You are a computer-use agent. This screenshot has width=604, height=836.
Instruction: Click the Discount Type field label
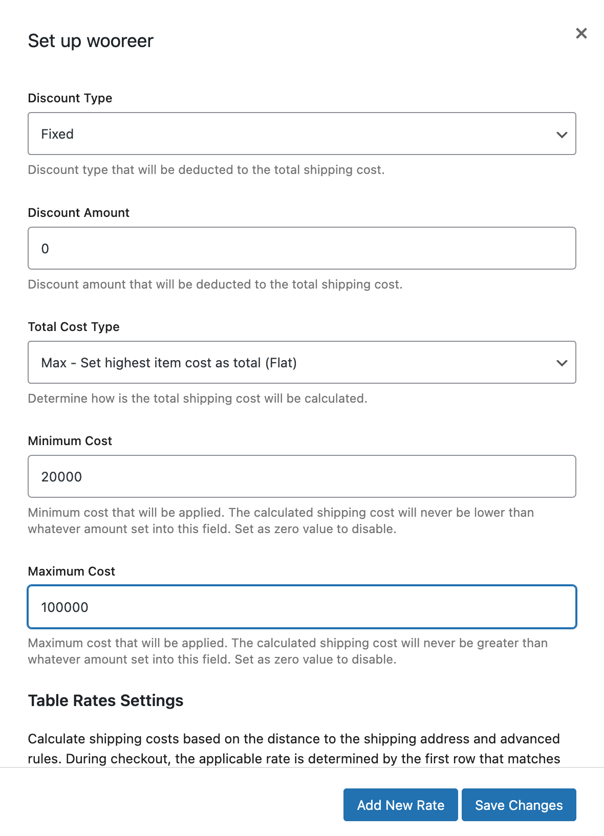click(70, 98)
